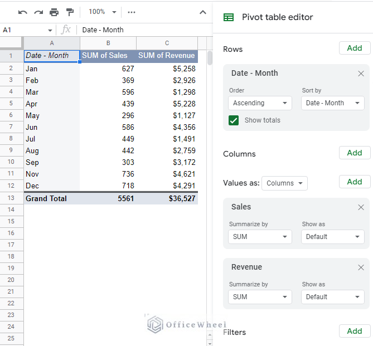Click the select-all corner box

[11, 43]
